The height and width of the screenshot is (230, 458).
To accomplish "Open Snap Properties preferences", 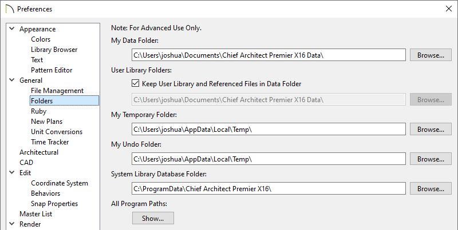I will (54, 204).
